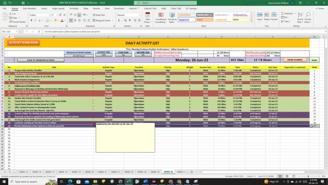Open the AutoSum dropdown arrow
The image size is (328, 185).
[x=295, y=13]
